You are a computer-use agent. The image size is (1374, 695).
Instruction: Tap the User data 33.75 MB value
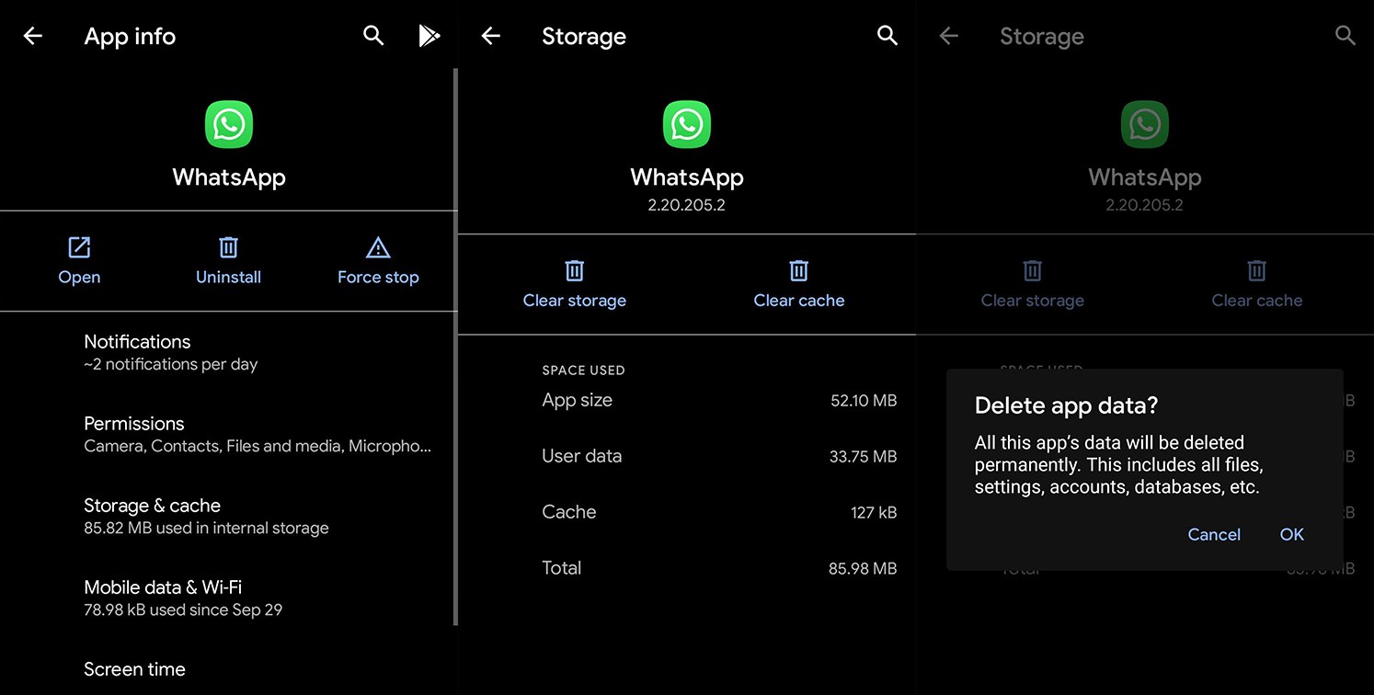pyautogui.click(x=863, y=456)
